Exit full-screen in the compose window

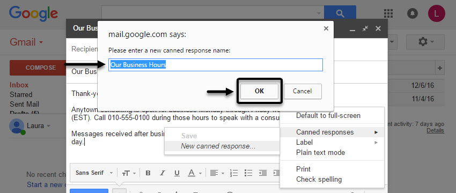click(365, 28)
